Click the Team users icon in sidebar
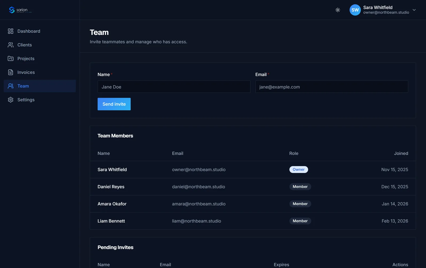Viewport: 426px width, 268px height. click(x=11, y=86)
